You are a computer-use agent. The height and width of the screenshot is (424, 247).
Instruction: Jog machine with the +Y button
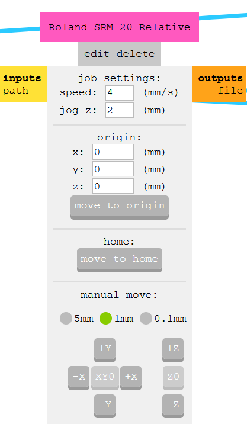[x=105, y=349]
